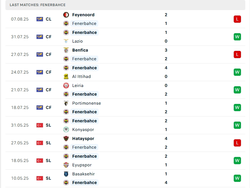Viewport: 250px width, 188px height.
Task: Click the Eyupspor club crest
Action: 66,165
